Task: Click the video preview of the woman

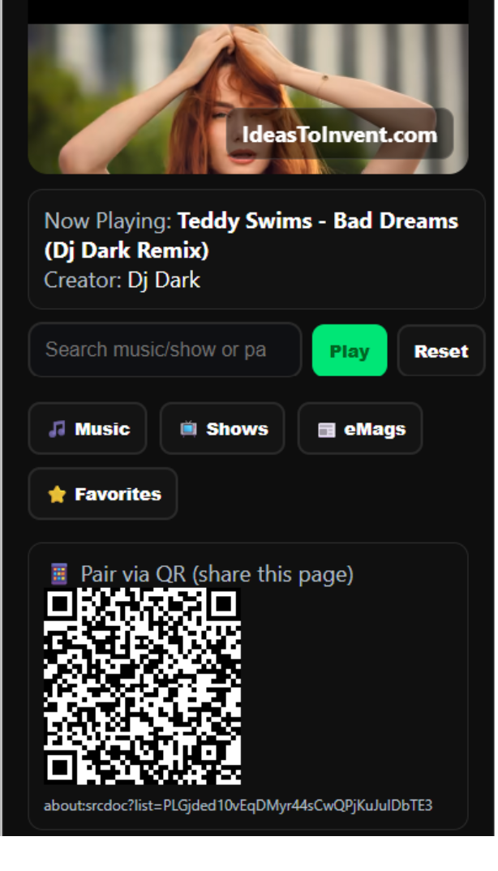Action: point(248,99)
